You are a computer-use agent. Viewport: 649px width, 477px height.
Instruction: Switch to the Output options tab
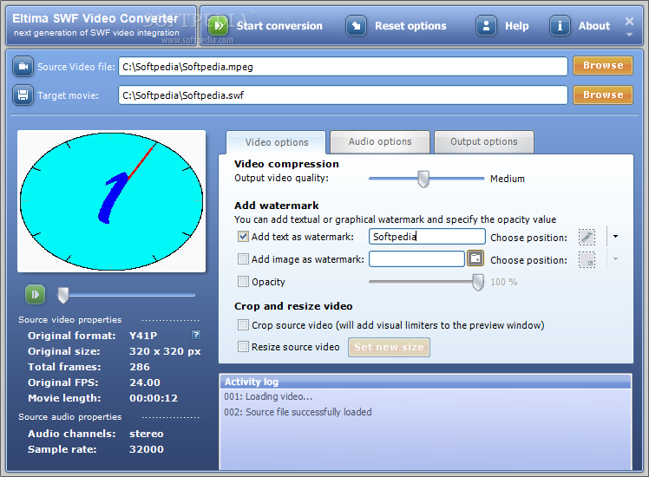(484, 142)
